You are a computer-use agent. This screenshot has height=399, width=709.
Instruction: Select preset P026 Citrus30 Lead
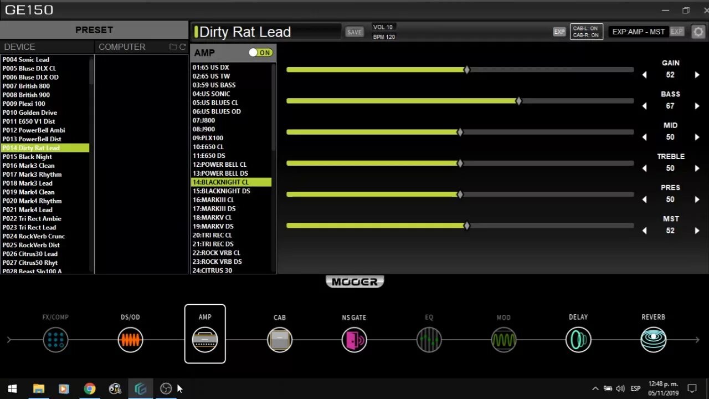tap(45, 254)
